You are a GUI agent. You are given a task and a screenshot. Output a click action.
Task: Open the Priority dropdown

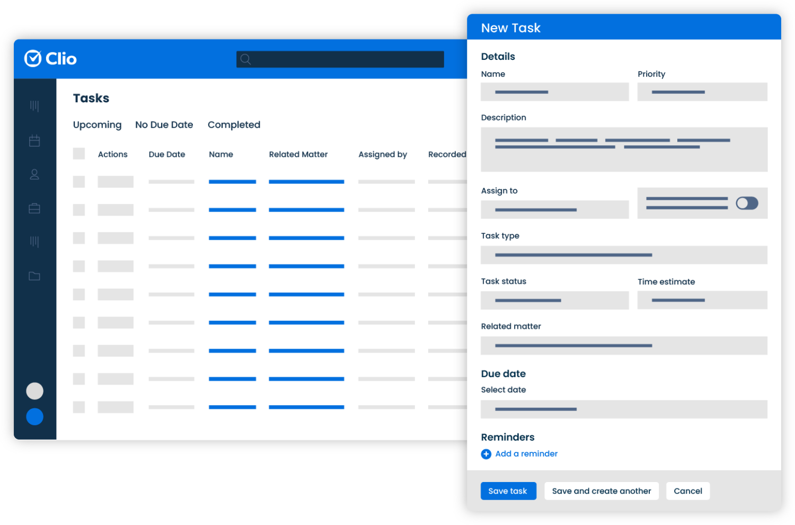point(702,91)
